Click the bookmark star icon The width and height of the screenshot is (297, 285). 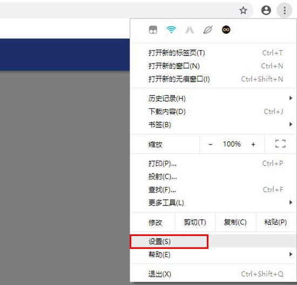coord(243,11)
